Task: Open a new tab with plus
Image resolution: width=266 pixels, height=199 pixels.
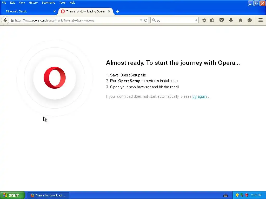Action: point(118,11)
